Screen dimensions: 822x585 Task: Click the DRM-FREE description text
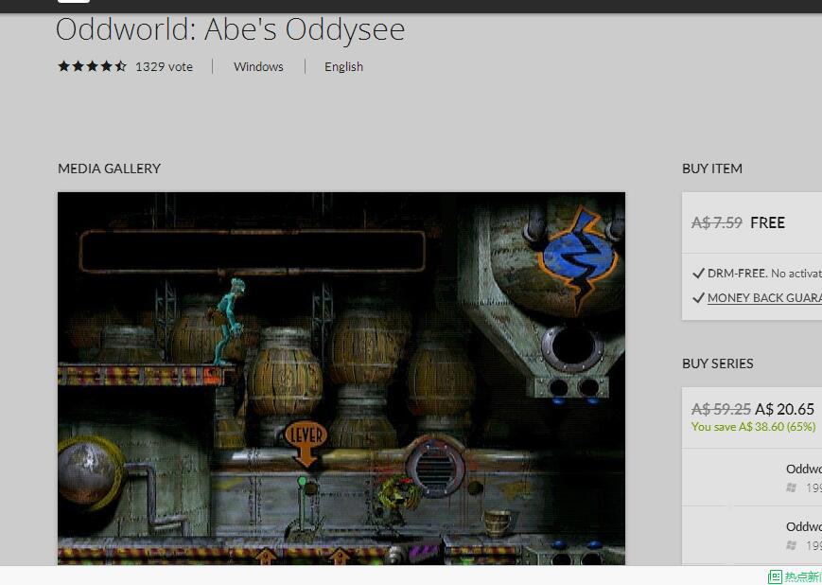[x=764, y=274]
